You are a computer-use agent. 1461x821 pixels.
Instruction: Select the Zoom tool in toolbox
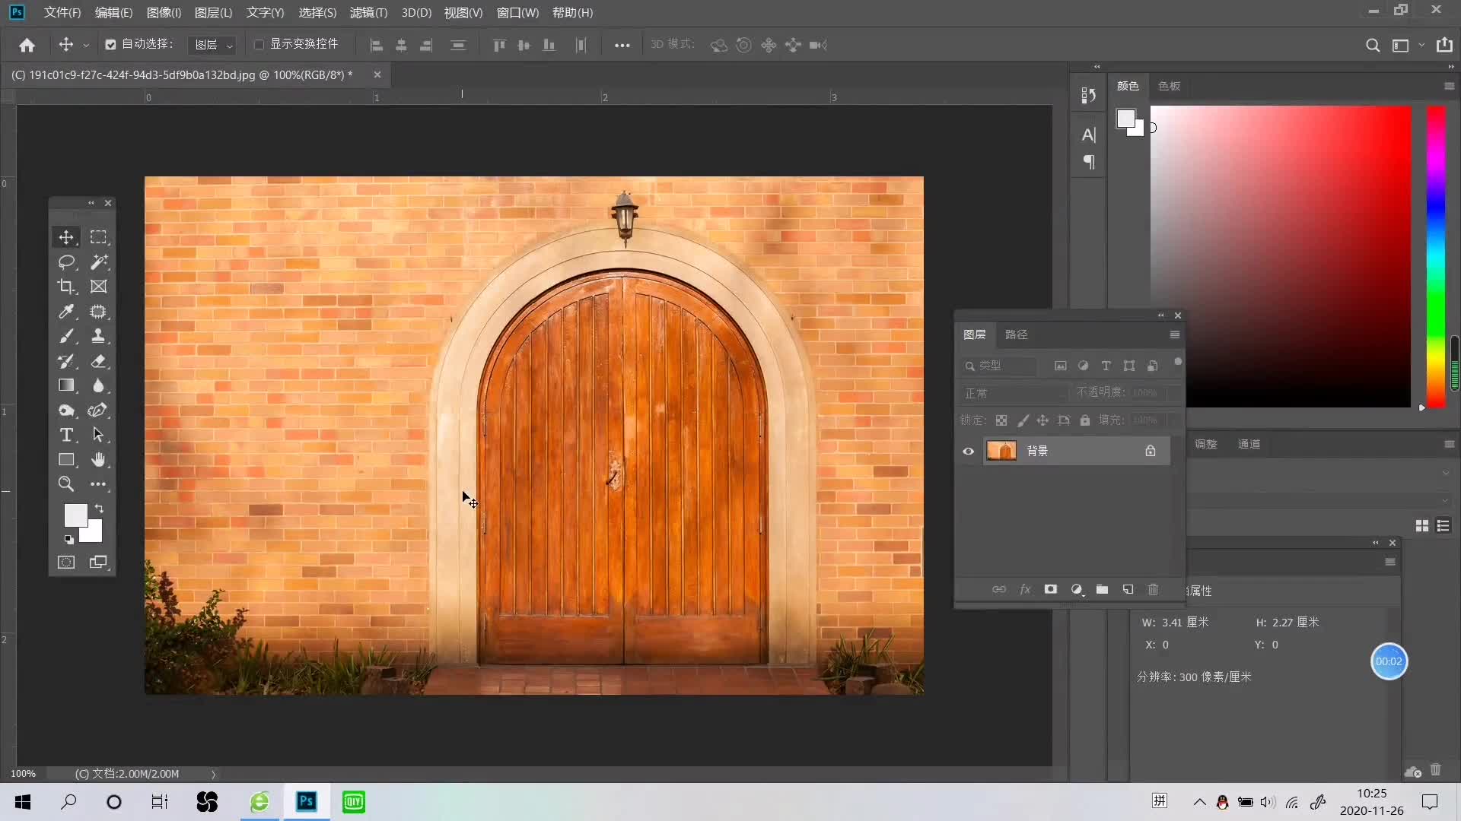tap(66, 484)
